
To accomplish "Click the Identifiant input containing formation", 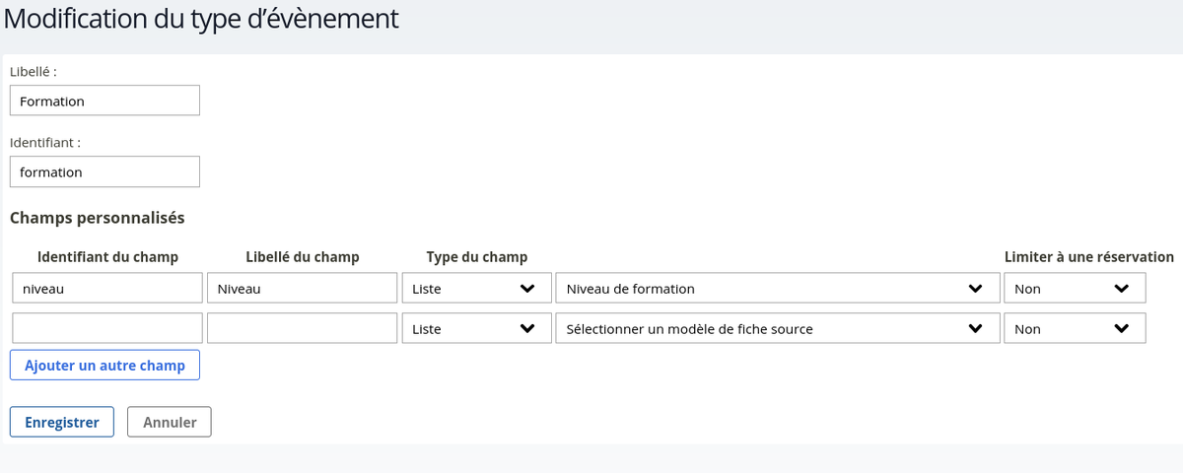I will point(104,171).
